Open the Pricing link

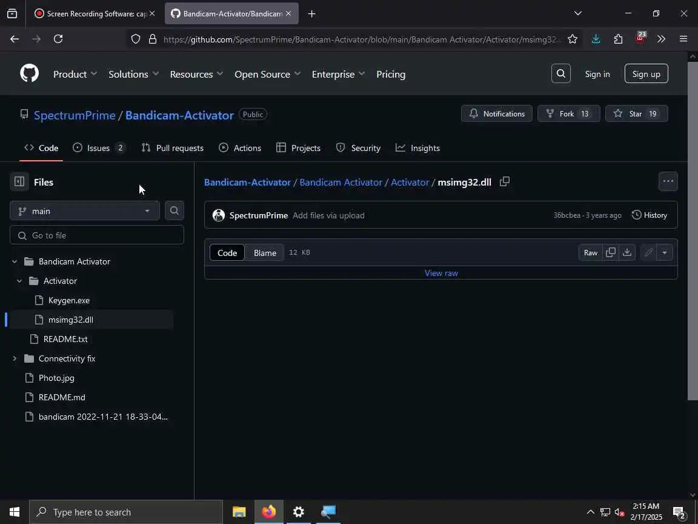click(x=391, y=74)
